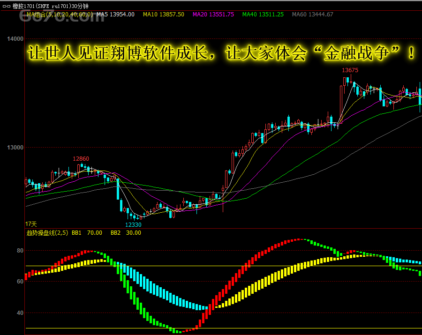Image resolution: width=422 pixels, height=335 pixels.
Task: Select the MA10 13857.50 value
Action: [x=164, y=15]
